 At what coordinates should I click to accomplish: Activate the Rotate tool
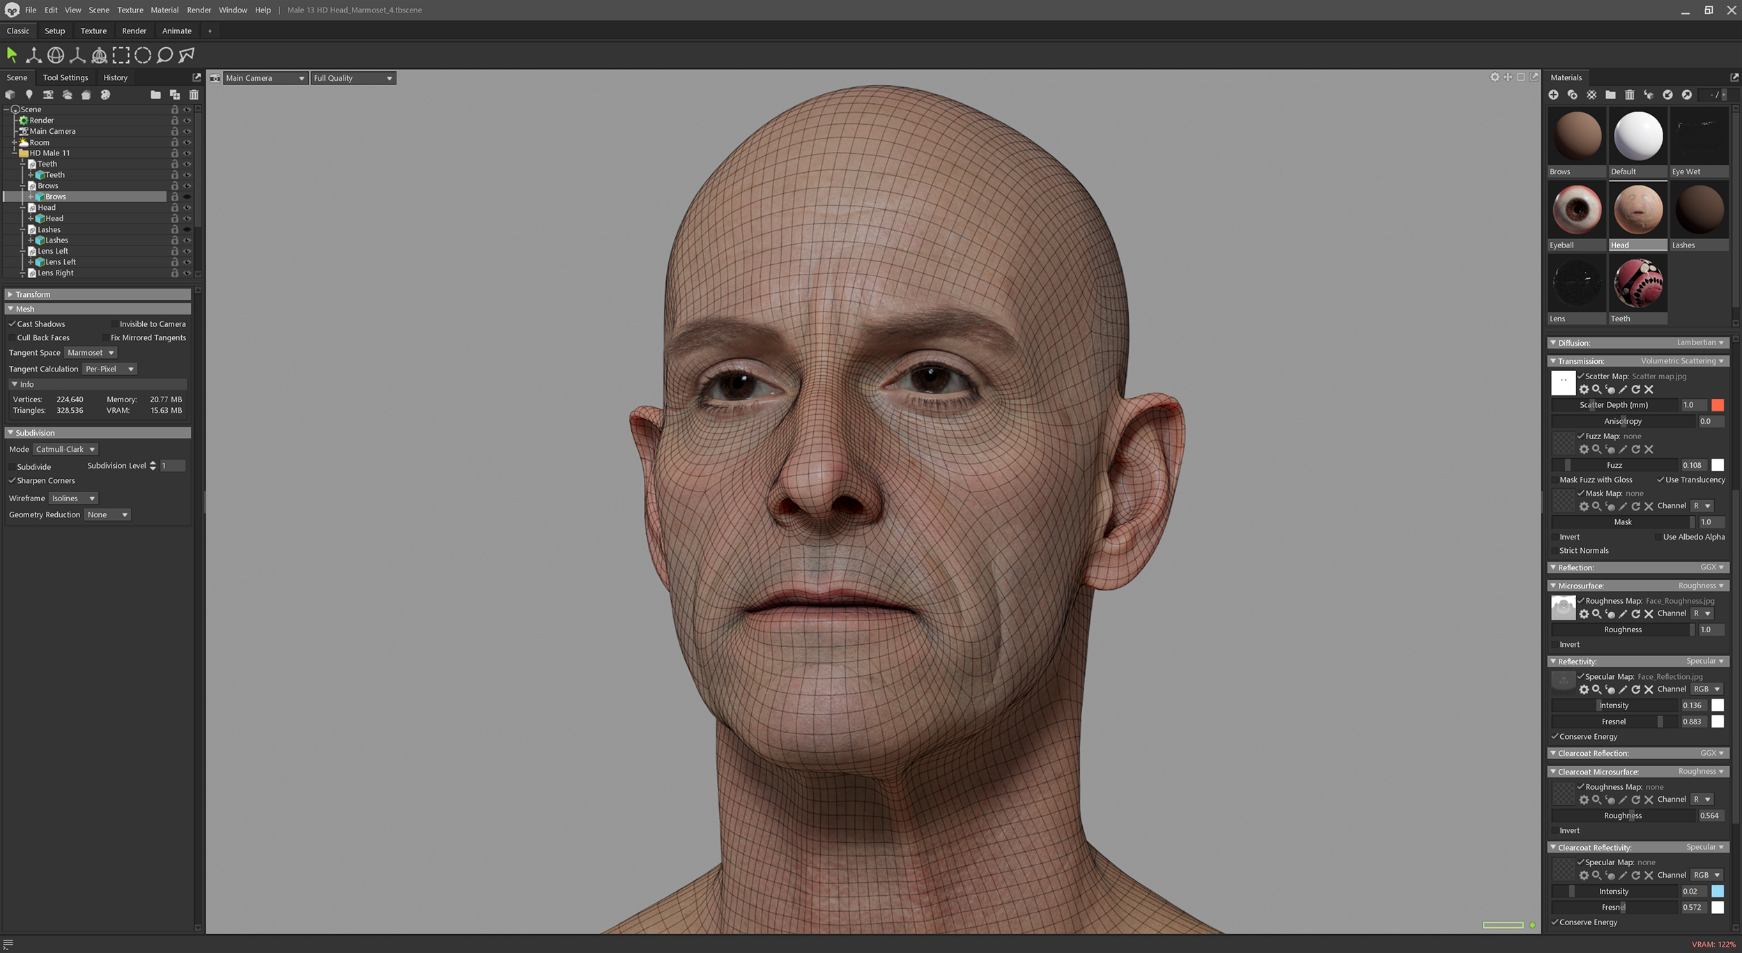coord(55,55)
